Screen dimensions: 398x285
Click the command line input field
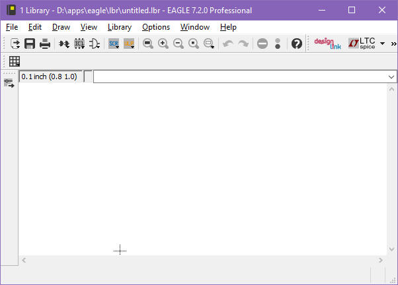click(238, 77)
